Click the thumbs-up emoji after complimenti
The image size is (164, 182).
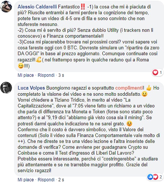pos(149,88)
